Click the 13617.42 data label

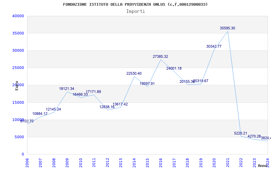click(120, 104)
